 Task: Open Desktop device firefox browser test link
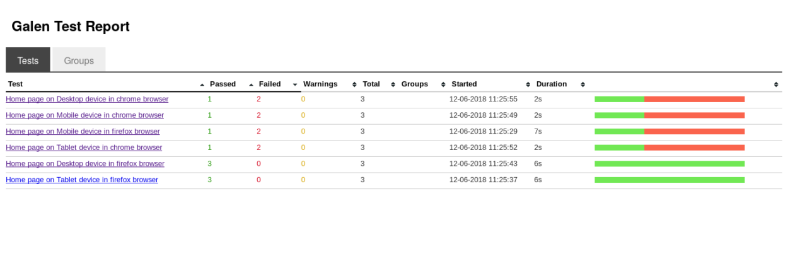tap(85, 164)
